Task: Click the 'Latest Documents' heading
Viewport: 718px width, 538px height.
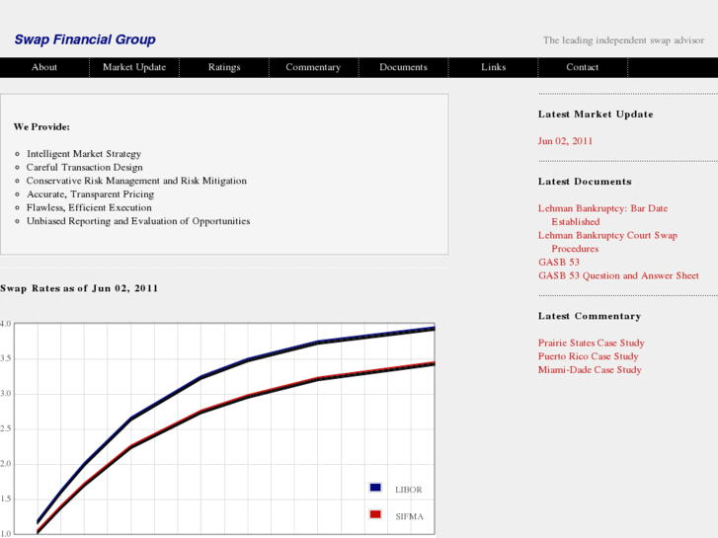Action: click(x=585, y=182)
